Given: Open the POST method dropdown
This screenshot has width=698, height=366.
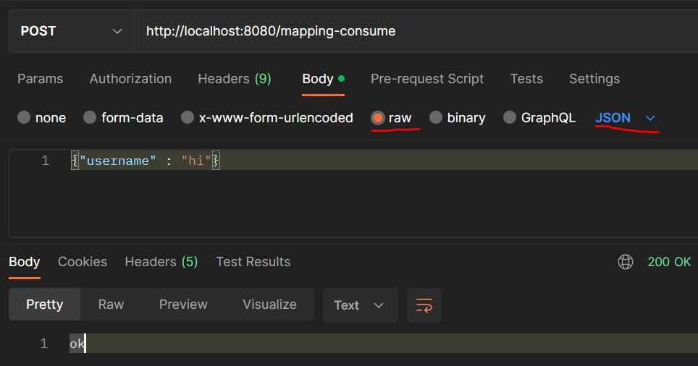Looking at the screenshot, I should [71, 31].
